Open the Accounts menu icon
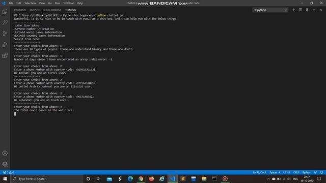326x183 pixels. pyautogui.click(x=5, y=153)
